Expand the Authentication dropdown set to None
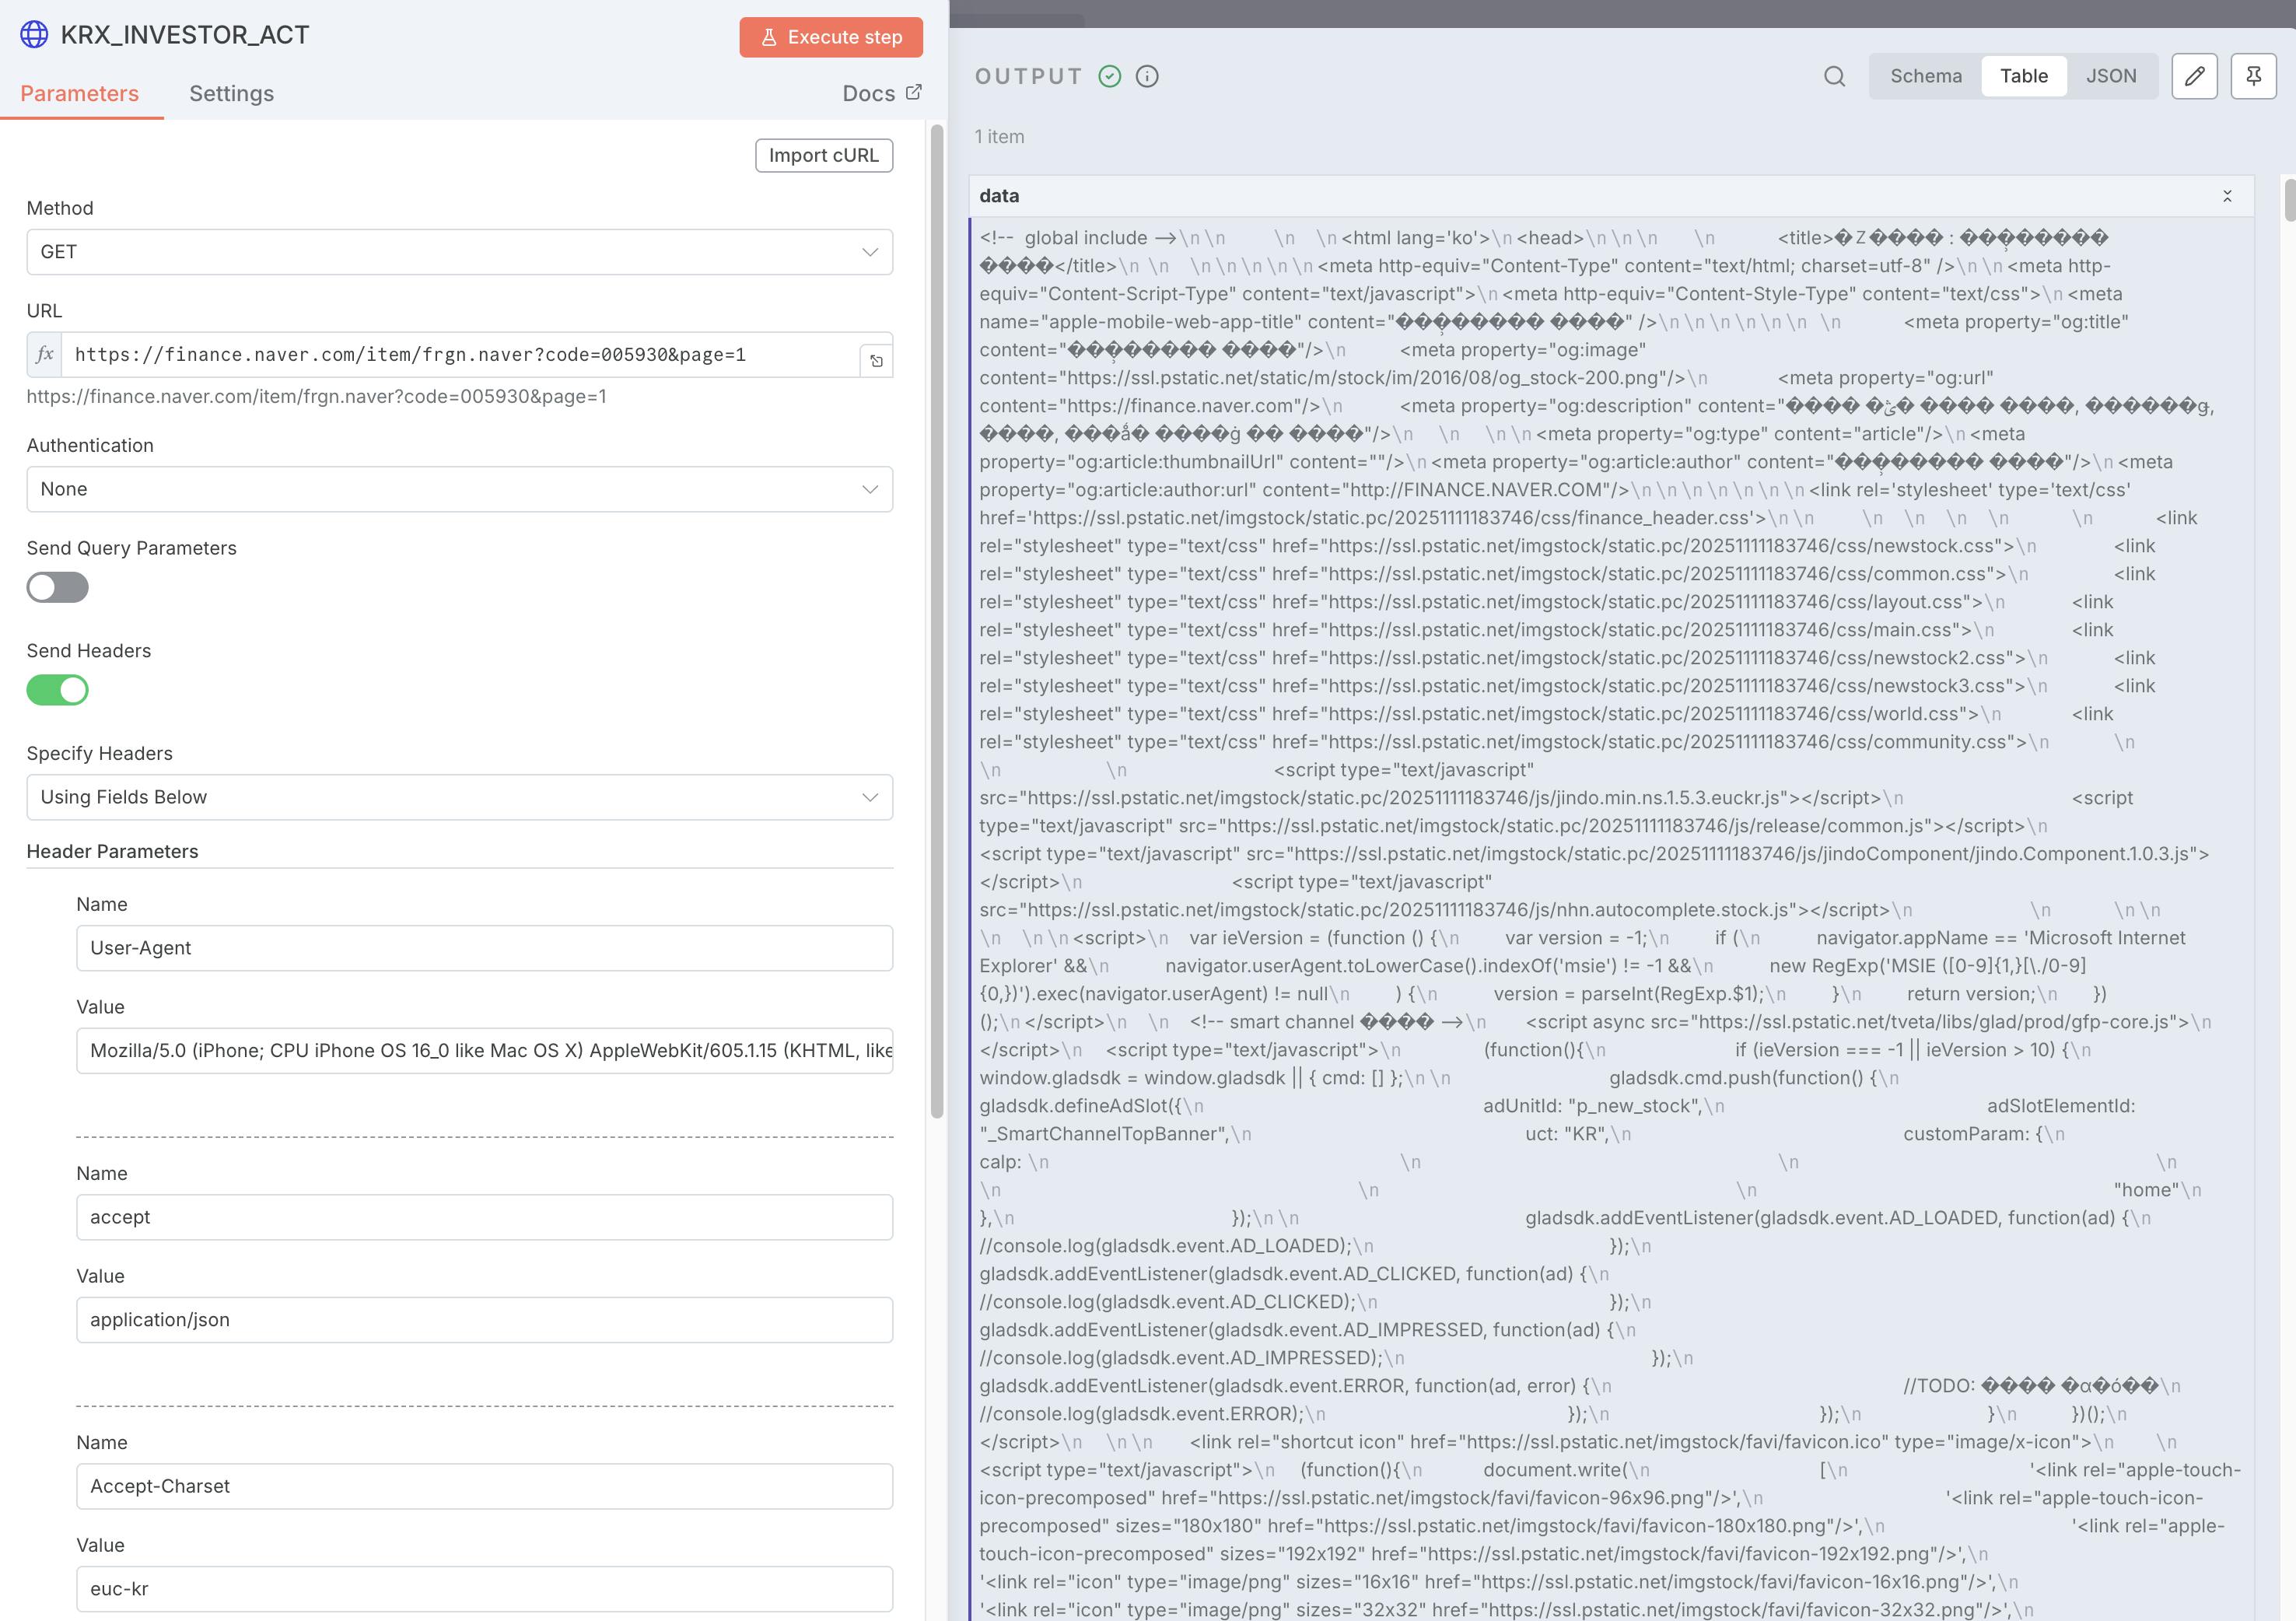2296x1621 pixels. [x=459, y=489]
